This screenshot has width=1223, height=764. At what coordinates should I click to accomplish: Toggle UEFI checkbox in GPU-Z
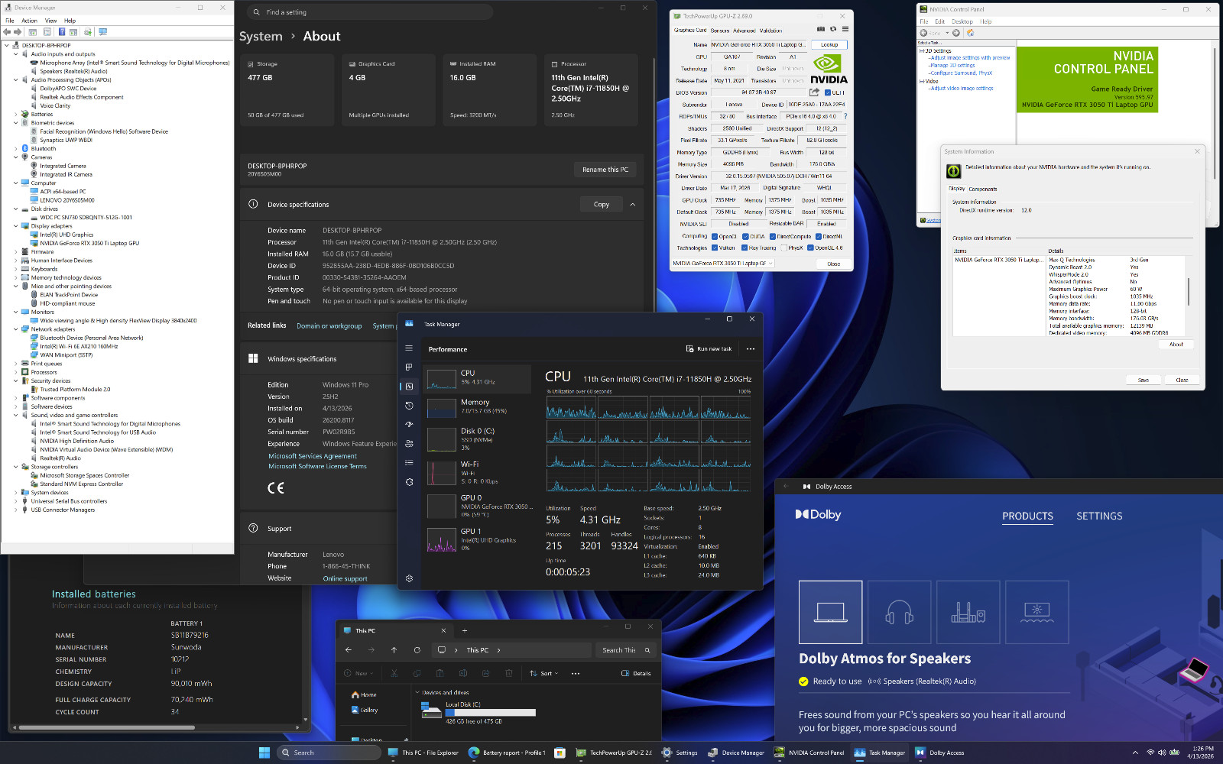[x=828, y=92]
